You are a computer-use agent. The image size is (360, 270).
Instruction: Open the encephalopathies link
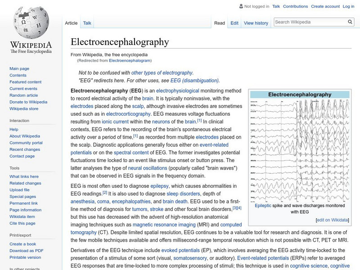[x=131, y=202]
